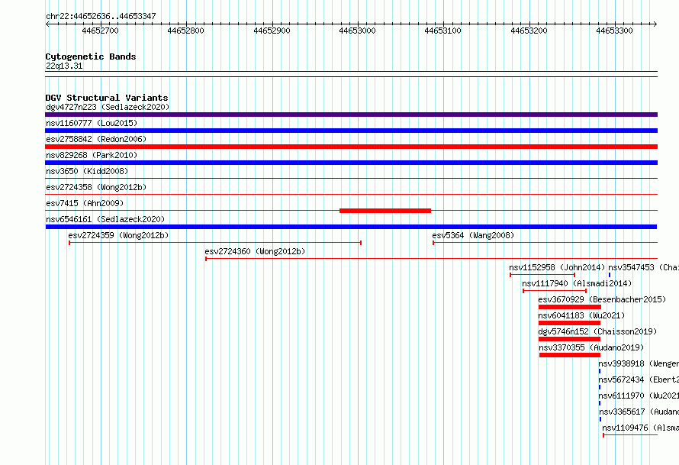Screen dimensions: 679x465
Task: Open the nsv3365617 variant label
Action: click(639, 412)
